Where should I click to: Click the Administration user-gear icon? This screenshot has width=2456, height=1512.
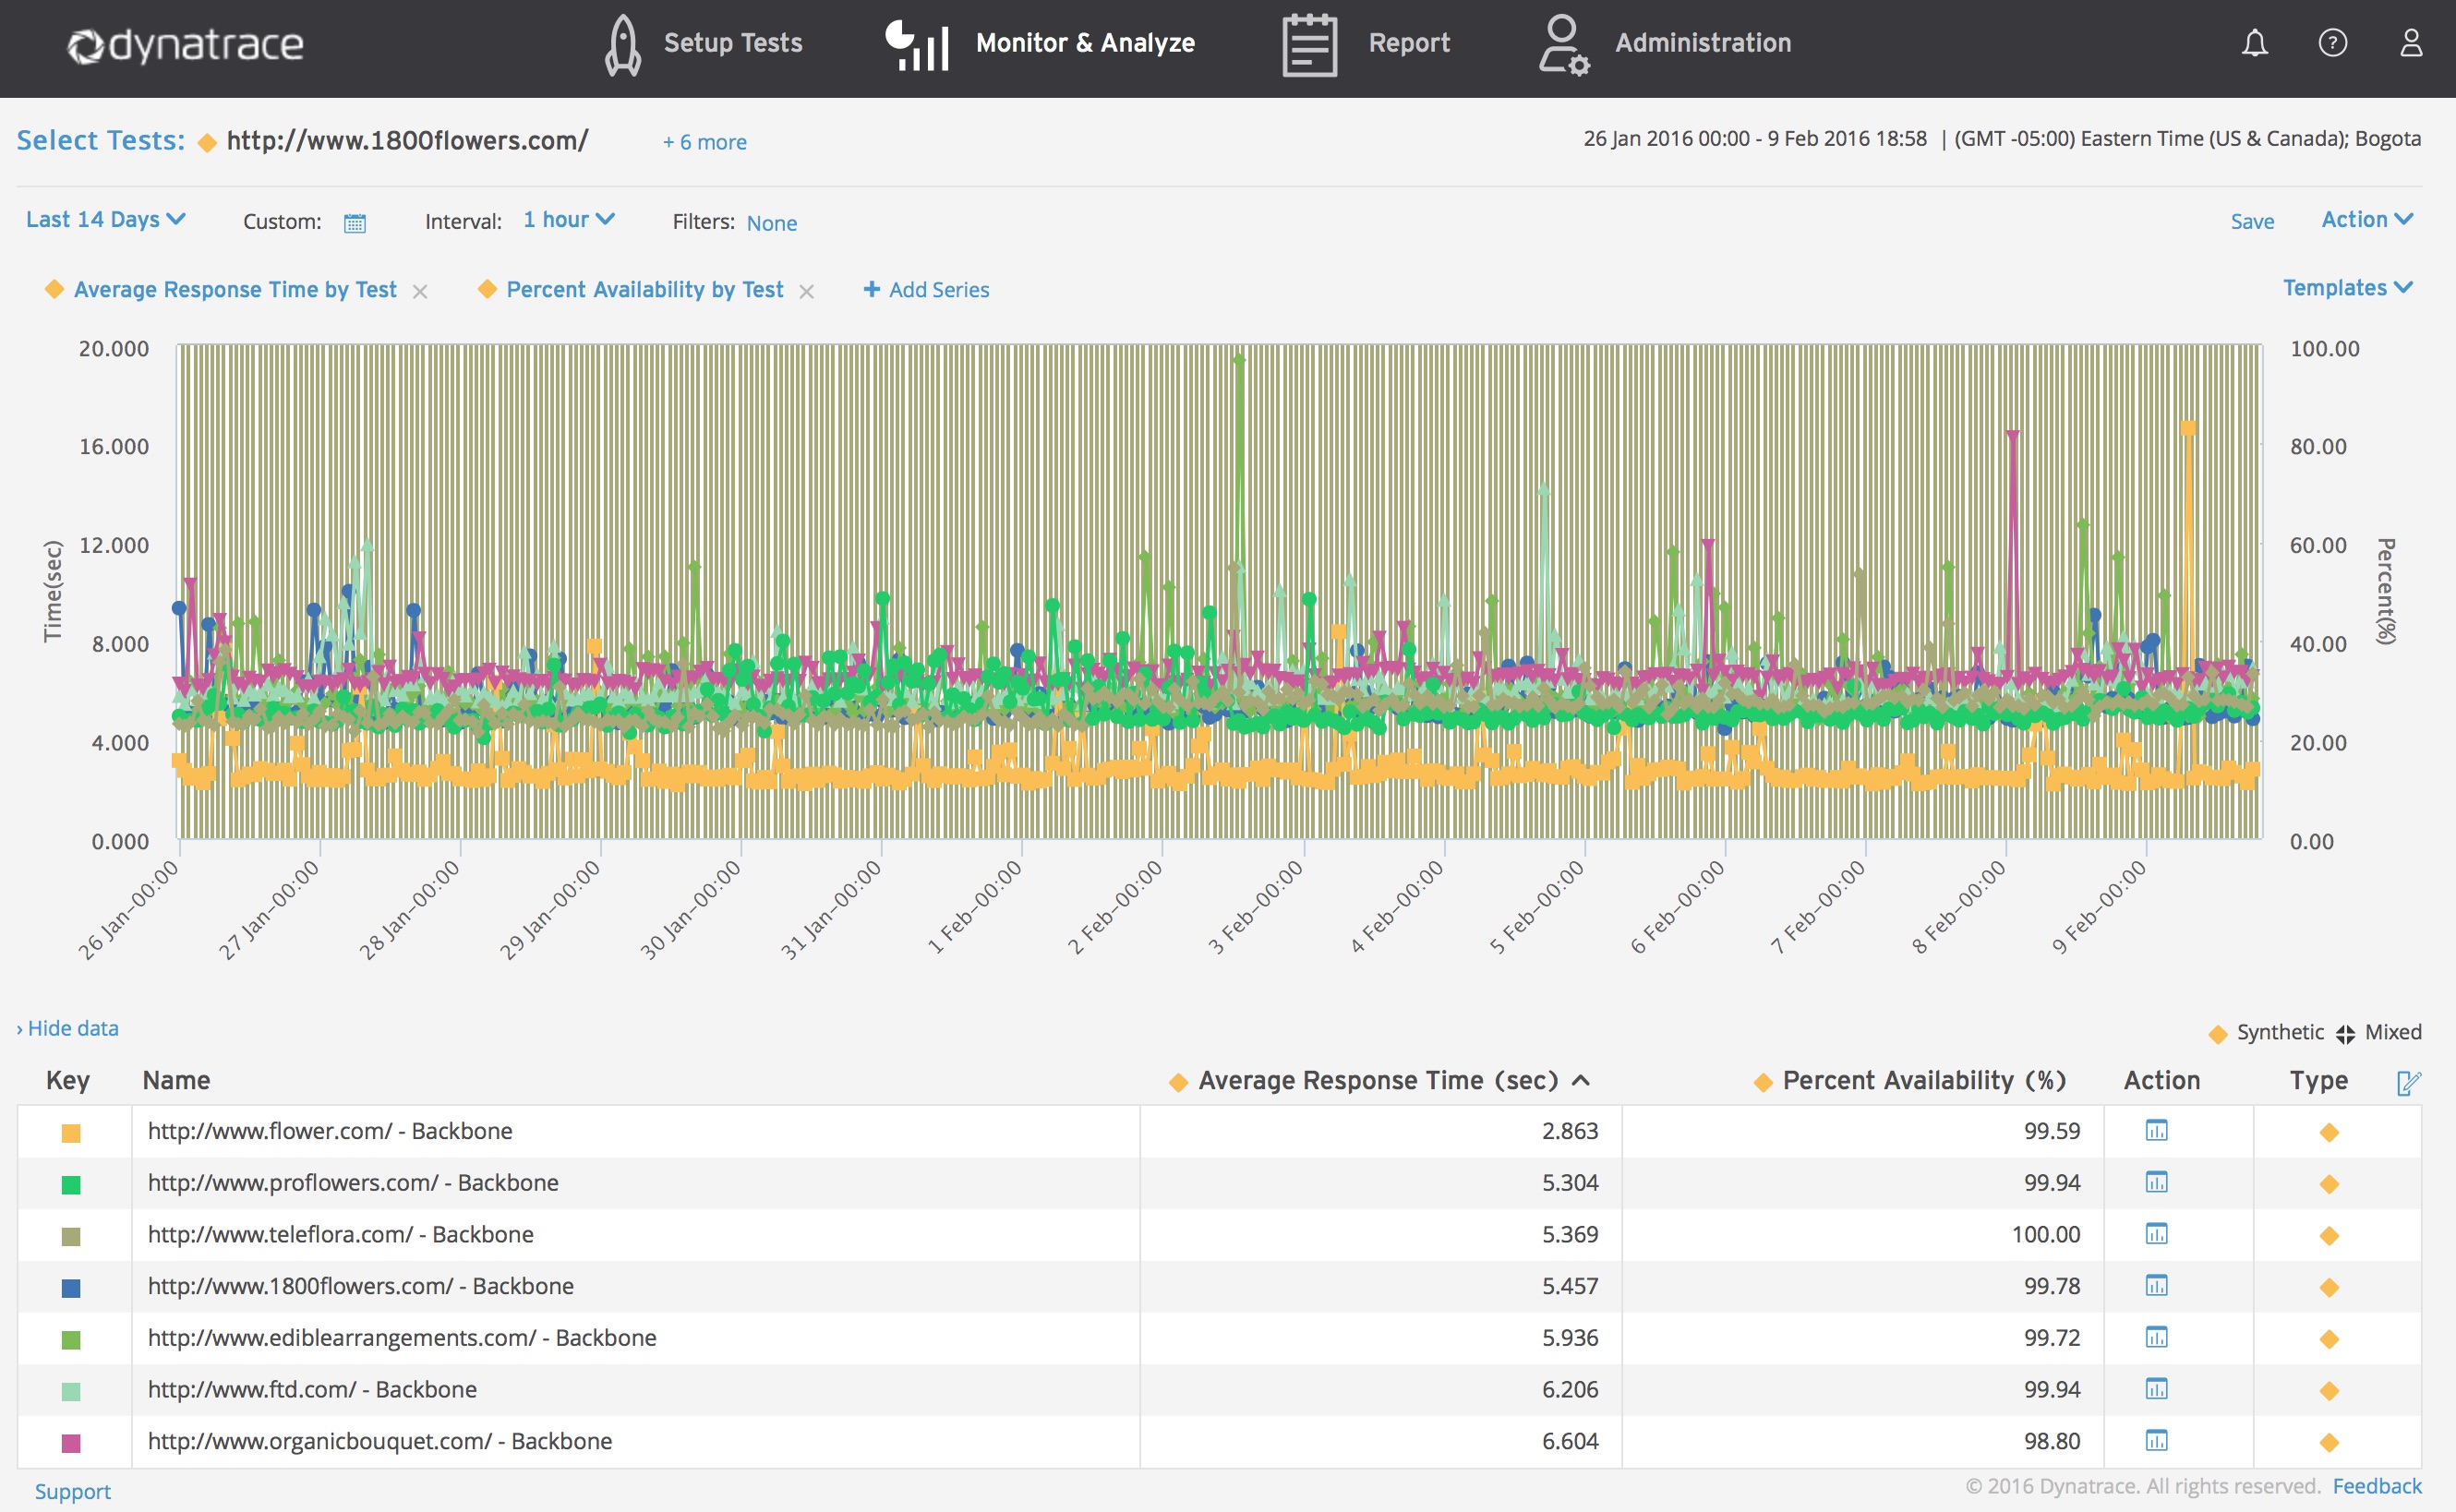tap(1563, 45)
